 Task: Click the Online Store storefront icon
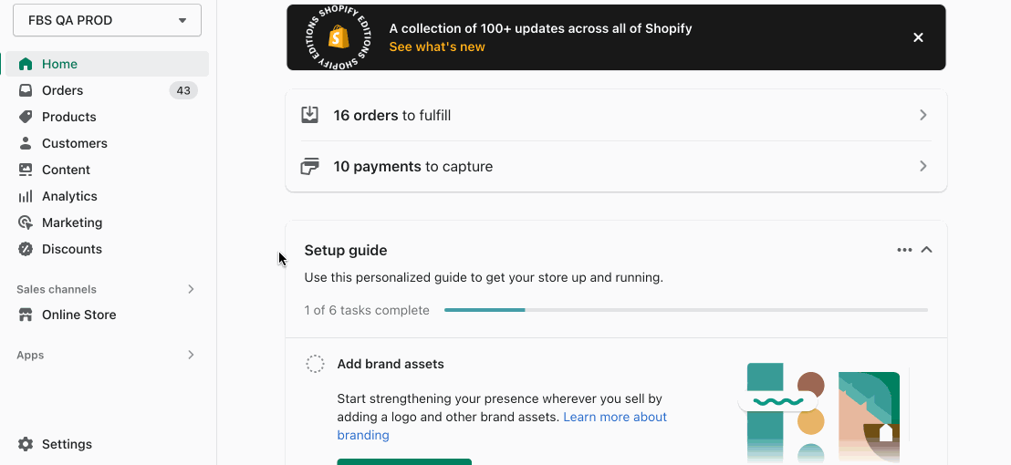click(26, 315)
